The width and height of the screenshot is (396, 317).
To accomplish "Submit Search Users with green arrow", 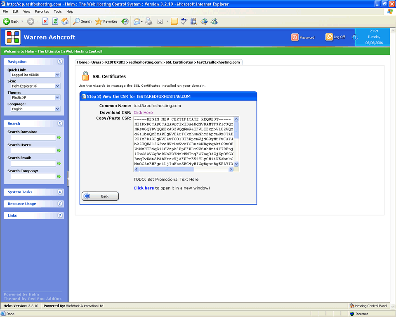I will 59,150.
